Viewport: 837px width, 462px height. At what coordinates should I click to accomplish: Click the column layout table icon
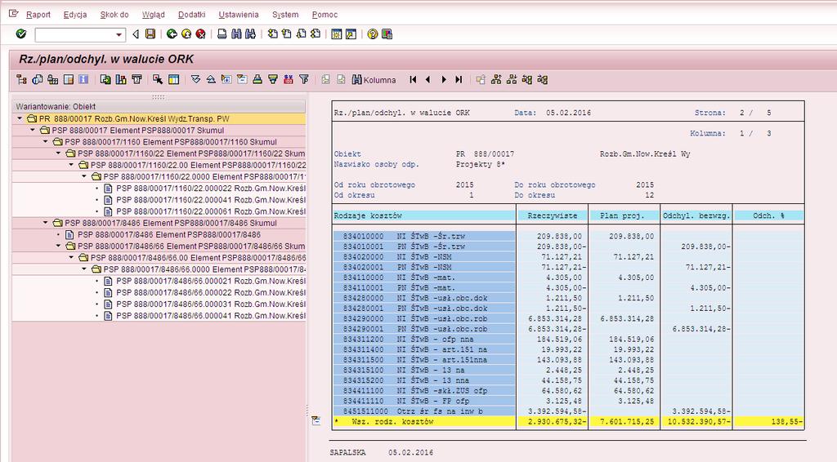pos(173,79)
